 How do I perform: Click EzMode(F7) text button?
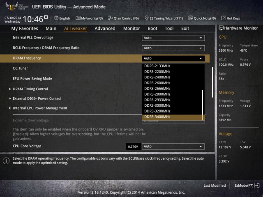[x=244, y=186]
